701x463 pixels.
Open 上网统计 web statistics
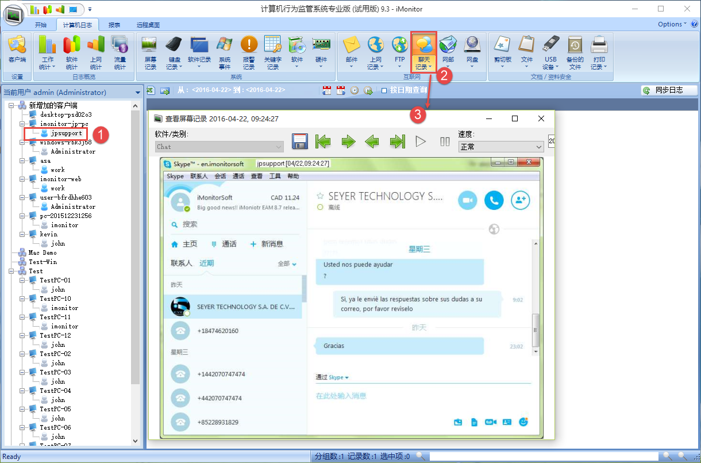tap(96, 52)
